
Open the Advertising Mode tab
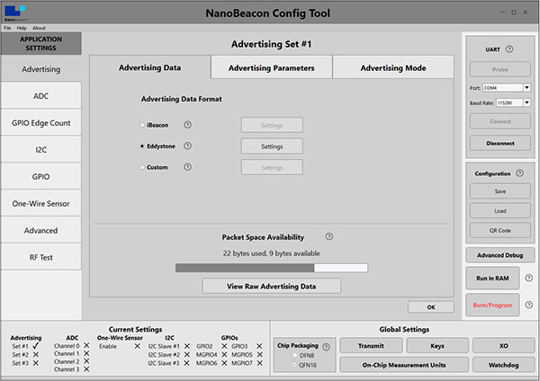393,67
